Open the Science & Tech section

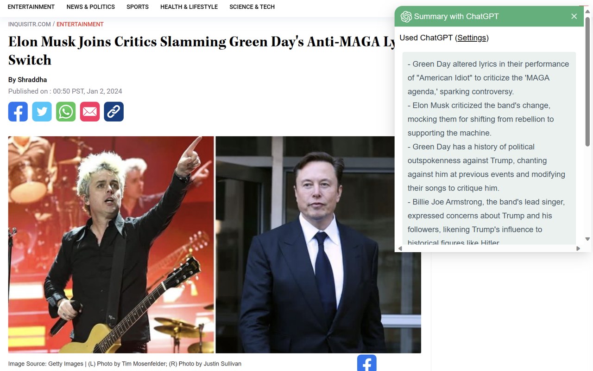(252, 7)
